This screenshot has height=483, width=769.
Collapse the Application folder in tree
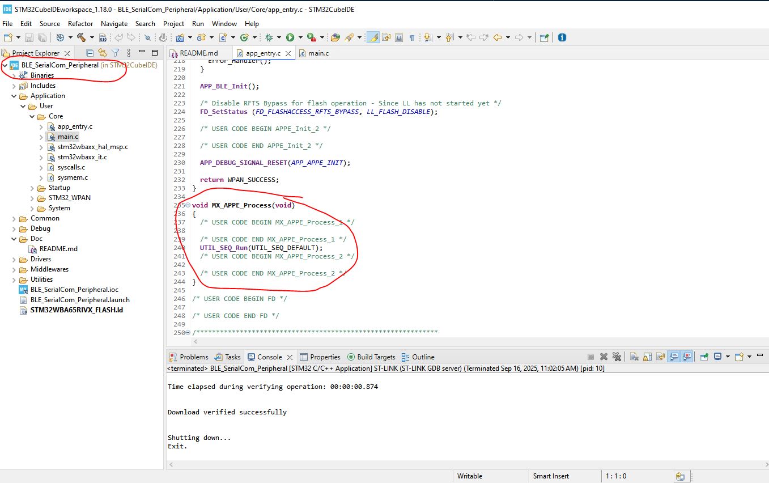pyautogui.click(x=14, y=96)
